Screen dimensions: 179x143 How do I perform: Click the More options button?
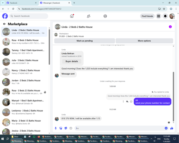[144, 41]
